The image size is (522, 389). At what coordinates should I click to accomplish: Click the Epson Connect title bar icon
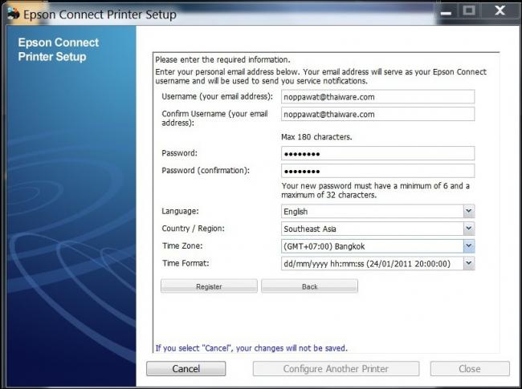[14, 14]
